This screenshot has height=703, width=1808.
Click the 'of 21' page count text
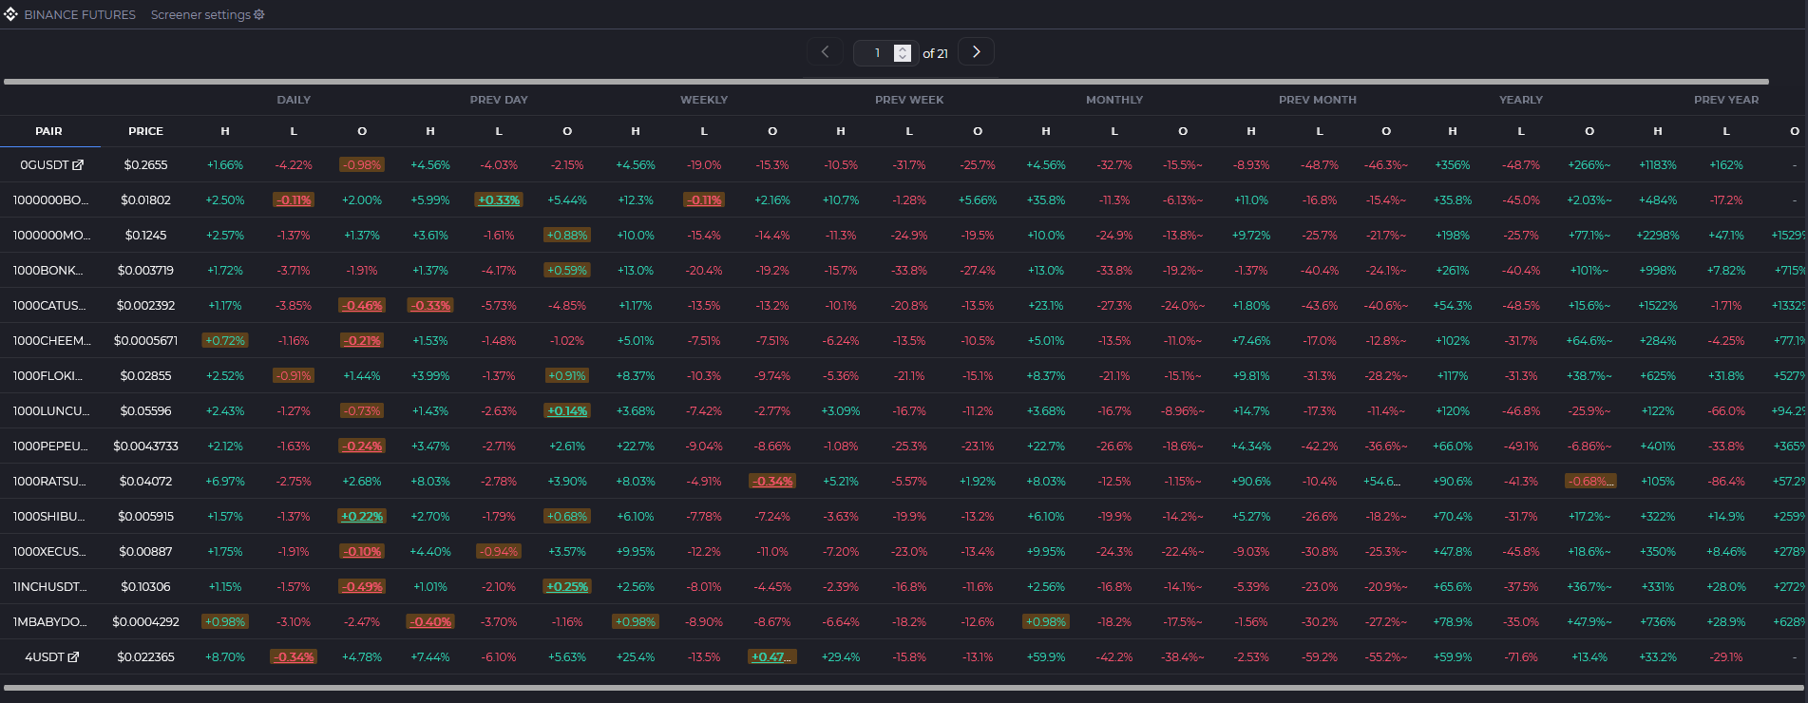(936, 53)
